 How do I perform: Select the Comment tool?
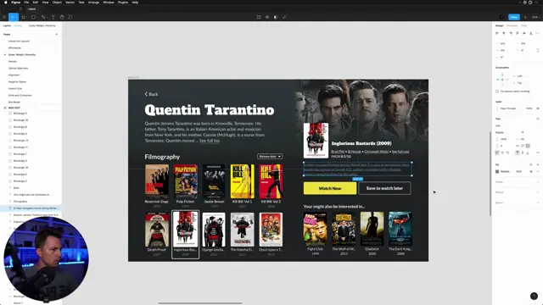coord(70,17)
